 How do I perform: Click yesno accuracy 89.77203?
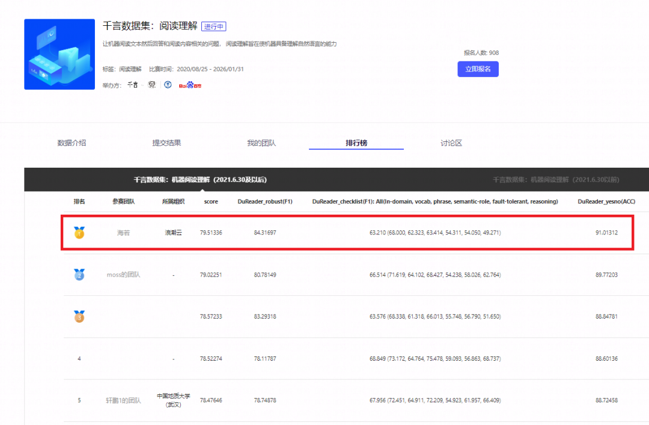[606, 275]
